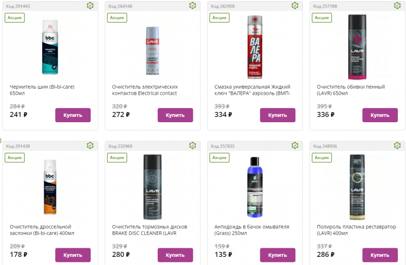
Task: Click the Акция badge on the Чернитель шин card
Action: click(15, 17)
